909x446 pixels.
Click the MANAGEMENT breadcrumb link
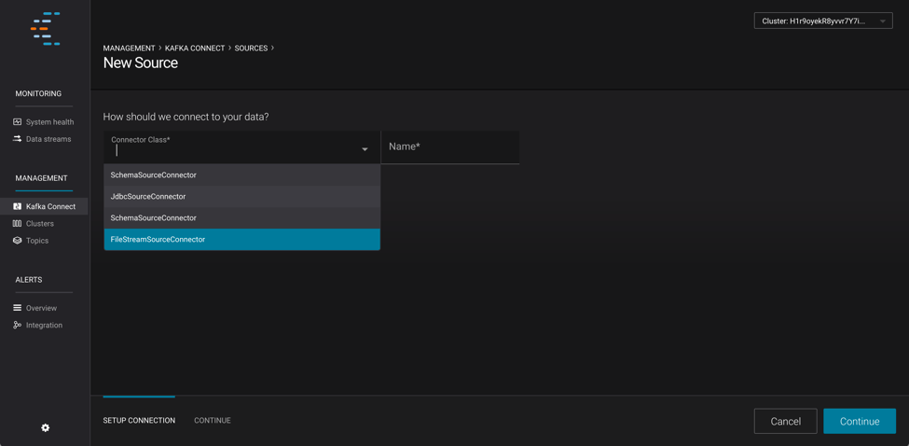pos(130,49)
